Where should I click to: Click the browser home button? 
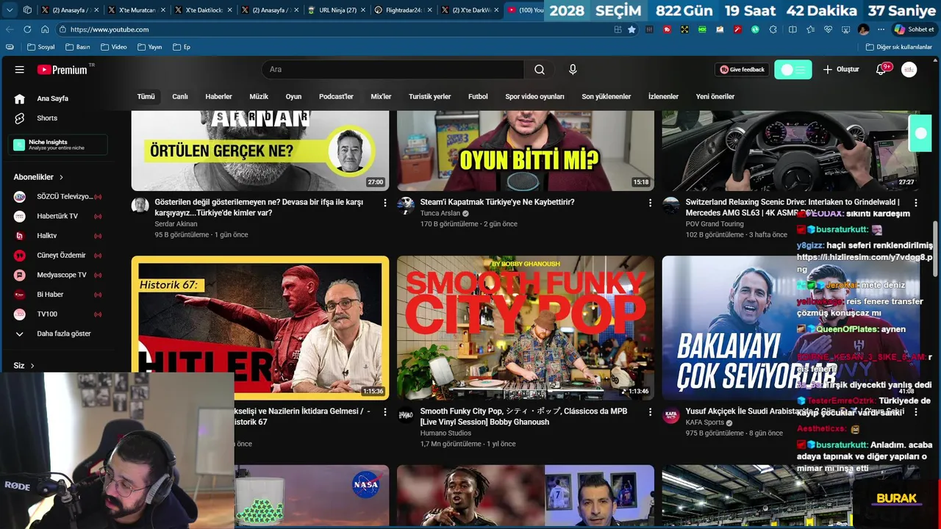(45, 29)
